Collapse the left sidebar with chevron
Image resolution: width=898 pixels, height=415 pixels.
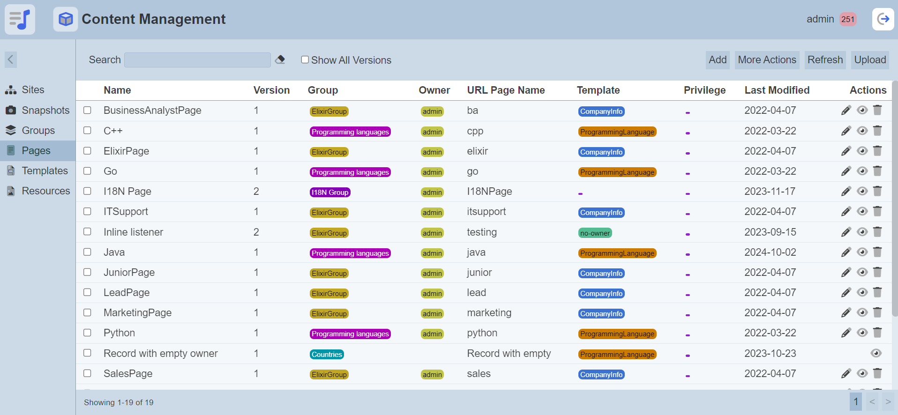[10, 59]
